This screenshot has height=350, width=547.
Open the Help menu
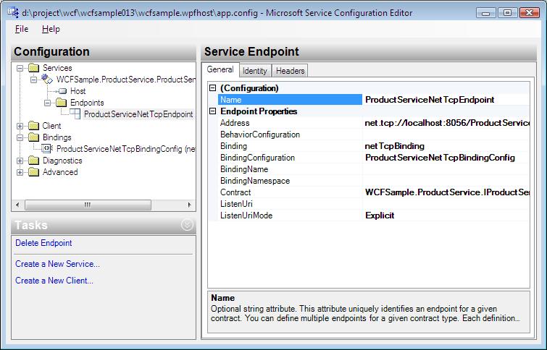(51, 29)
